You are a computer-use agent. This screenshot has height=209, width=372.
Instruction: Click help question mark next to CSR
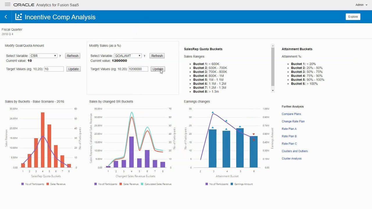click(x=60, y=56)
